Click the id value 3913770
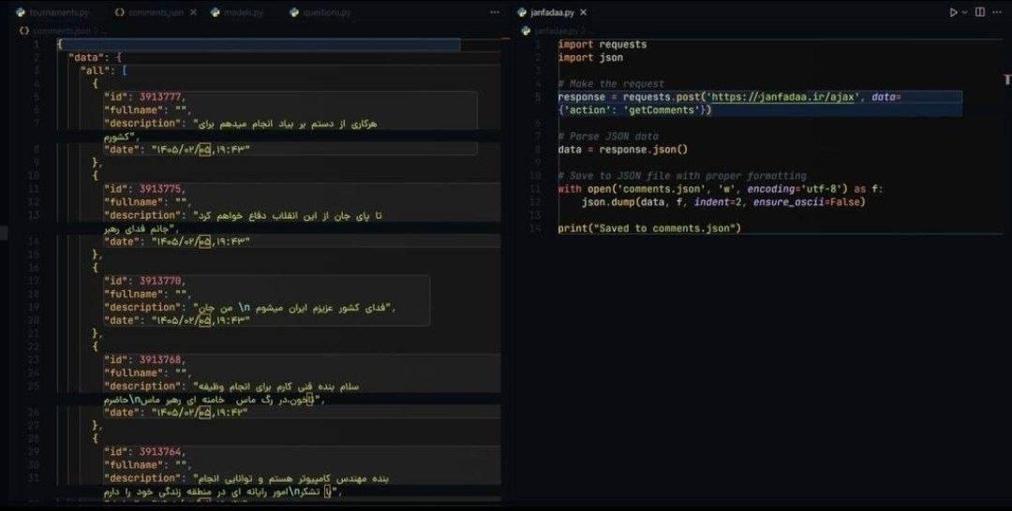The image size is (1012, 511). click(160, 281)
